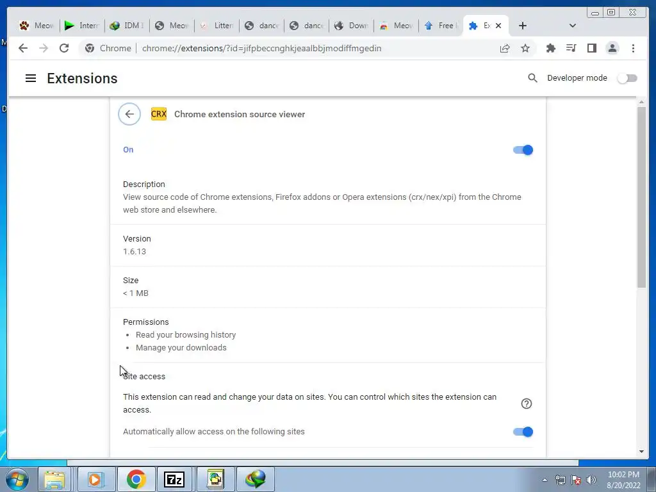Switch to the Litter tab
The height and width of the screenshot is (492, 656).
(x=217, y=26)
